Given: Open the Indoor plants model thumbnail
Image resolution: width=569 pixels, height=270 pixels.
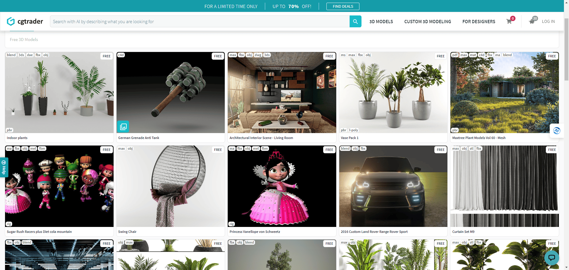Looking at the screenshot, I should 59,93.
